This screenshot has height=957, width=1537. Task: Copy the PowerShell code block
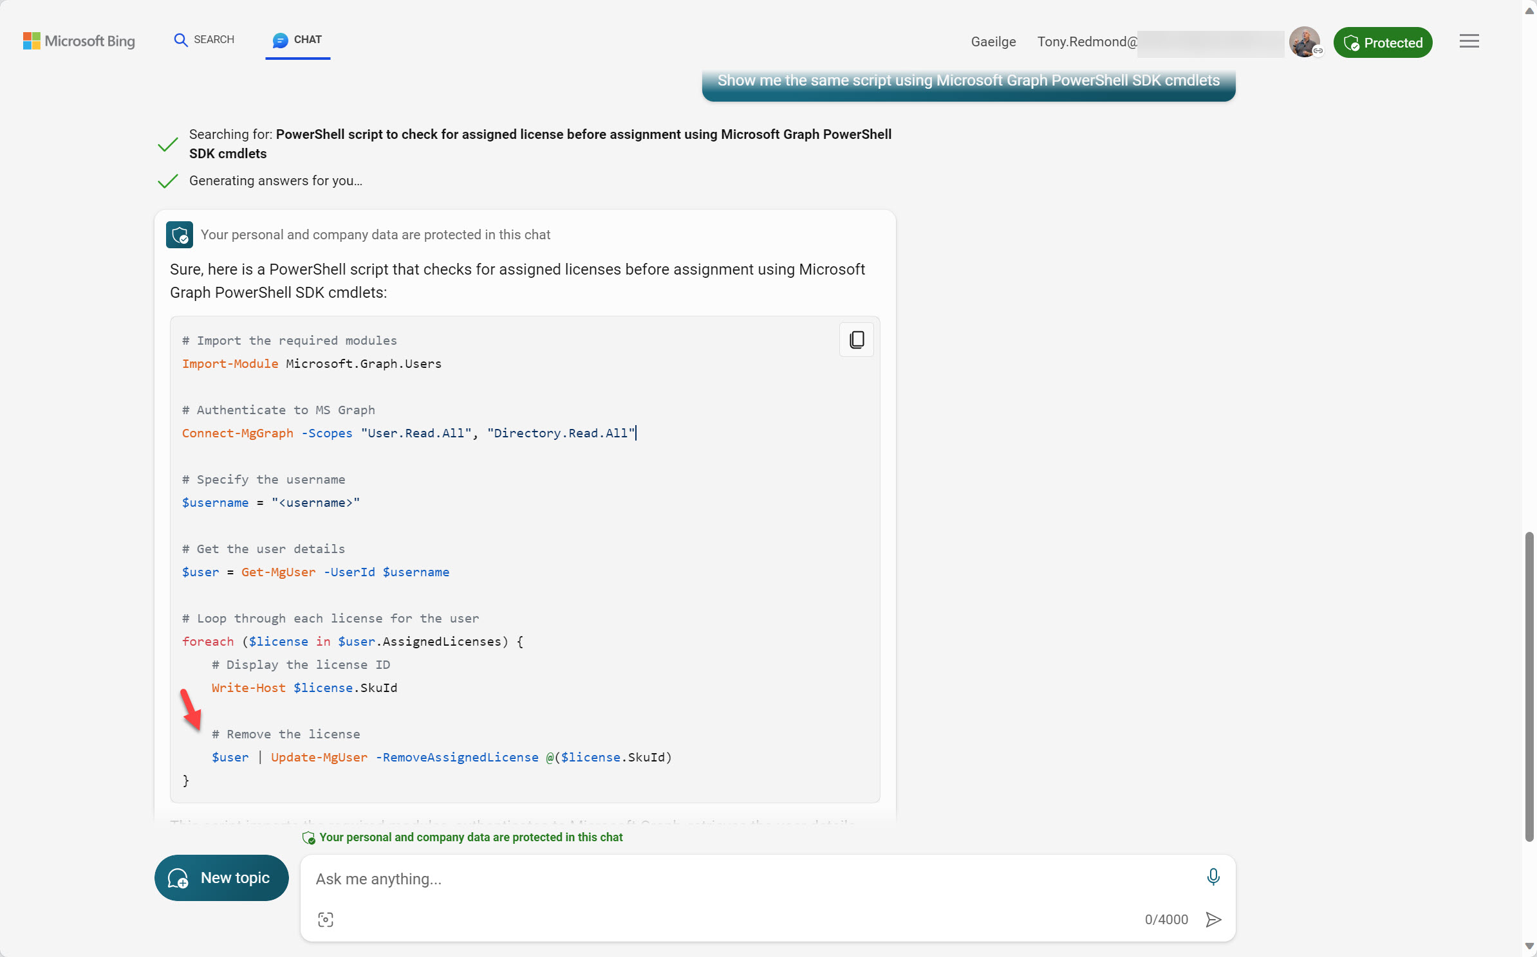click(x=856, y=340)
